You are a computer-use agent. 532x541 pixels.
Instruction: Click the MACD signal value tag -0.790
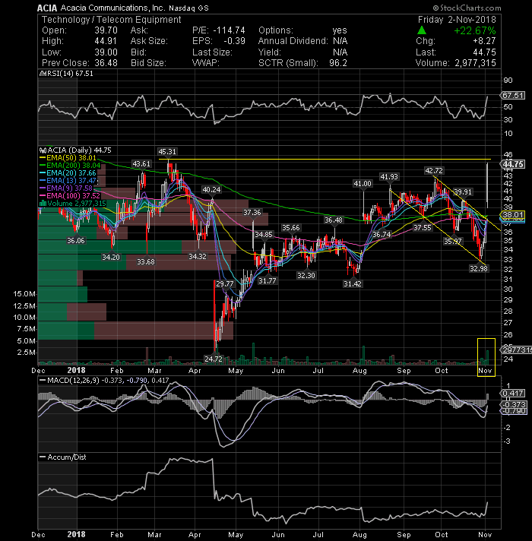513,410
